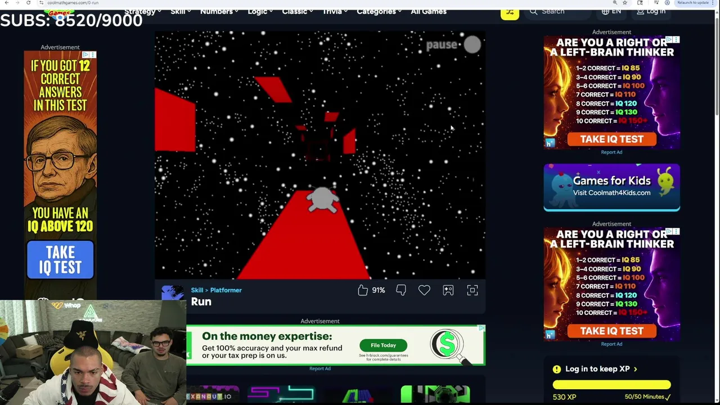Image resolution: width=720 pixels, height=405 pixels.
Task: Click Report Ad below upper right ad
Action: 611,152
